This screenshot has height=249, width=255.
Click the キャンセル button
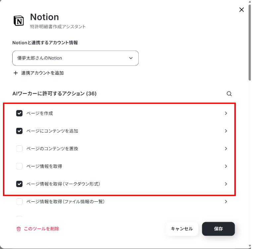pos(182,229)
